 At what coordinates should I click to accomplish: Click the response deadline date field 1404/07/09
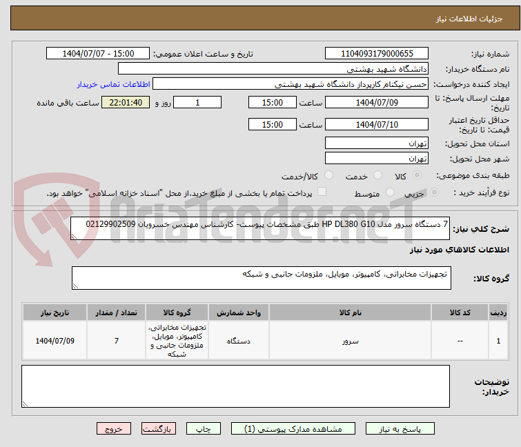(x=376, y=103)
